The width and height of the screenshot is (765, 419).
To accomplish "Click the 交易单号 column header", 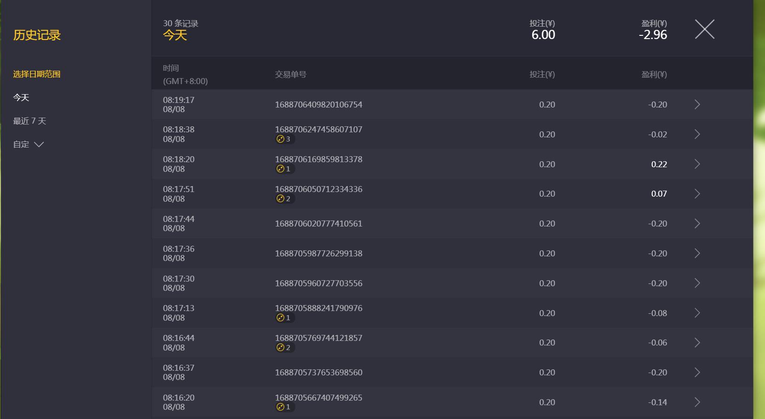I will pyautogui.click(x=290, y=74).
